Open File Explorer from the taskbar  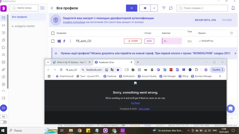(71, 131)
